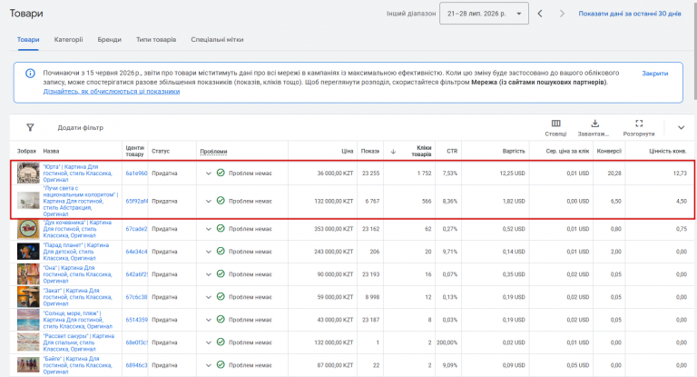This screenshot has height=377, width=697.
Task: Click green check status of "Юрта" row
Action: point(221,173)
